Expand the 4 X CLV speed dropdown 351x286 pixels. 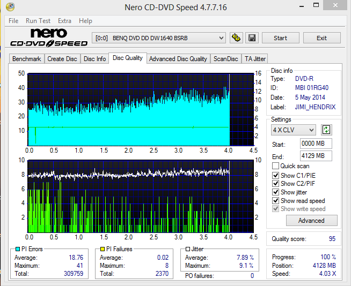point(293,130)
